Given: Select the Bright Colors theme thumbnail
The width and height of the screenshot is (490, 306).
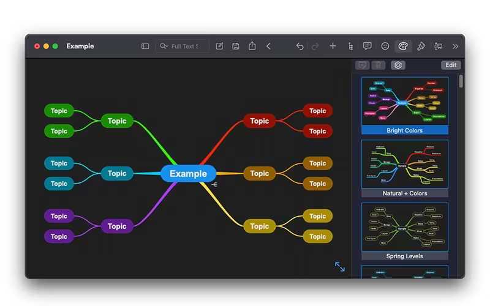Looking at the screenshot, I should [405, 105].
